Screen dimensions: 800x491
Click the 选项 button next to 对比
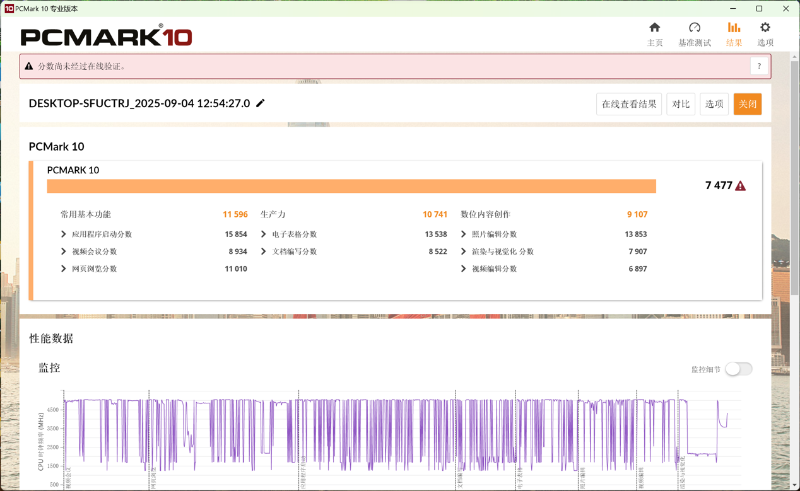(x=714, y=104)
